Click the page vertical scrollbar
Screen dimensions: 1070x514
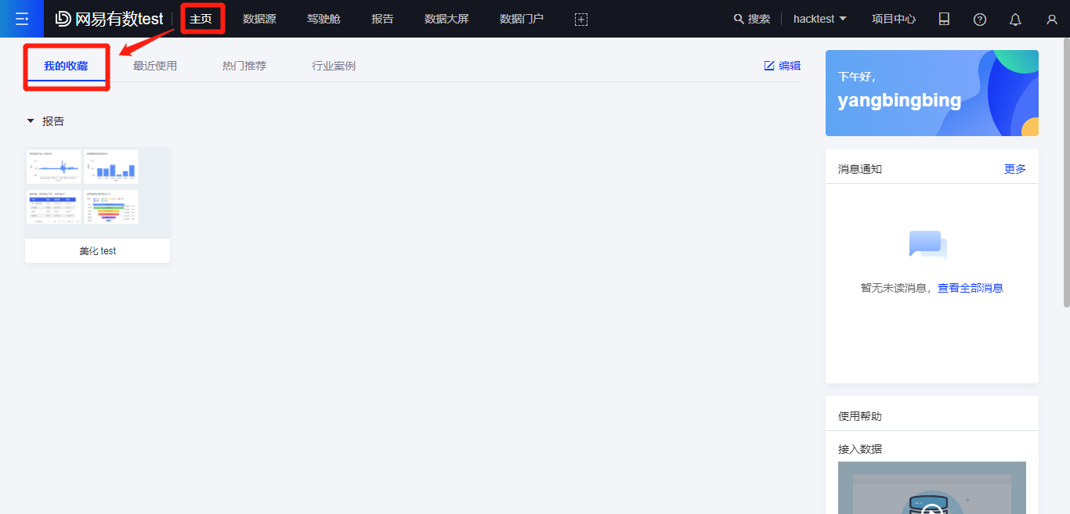(1066, 172)
